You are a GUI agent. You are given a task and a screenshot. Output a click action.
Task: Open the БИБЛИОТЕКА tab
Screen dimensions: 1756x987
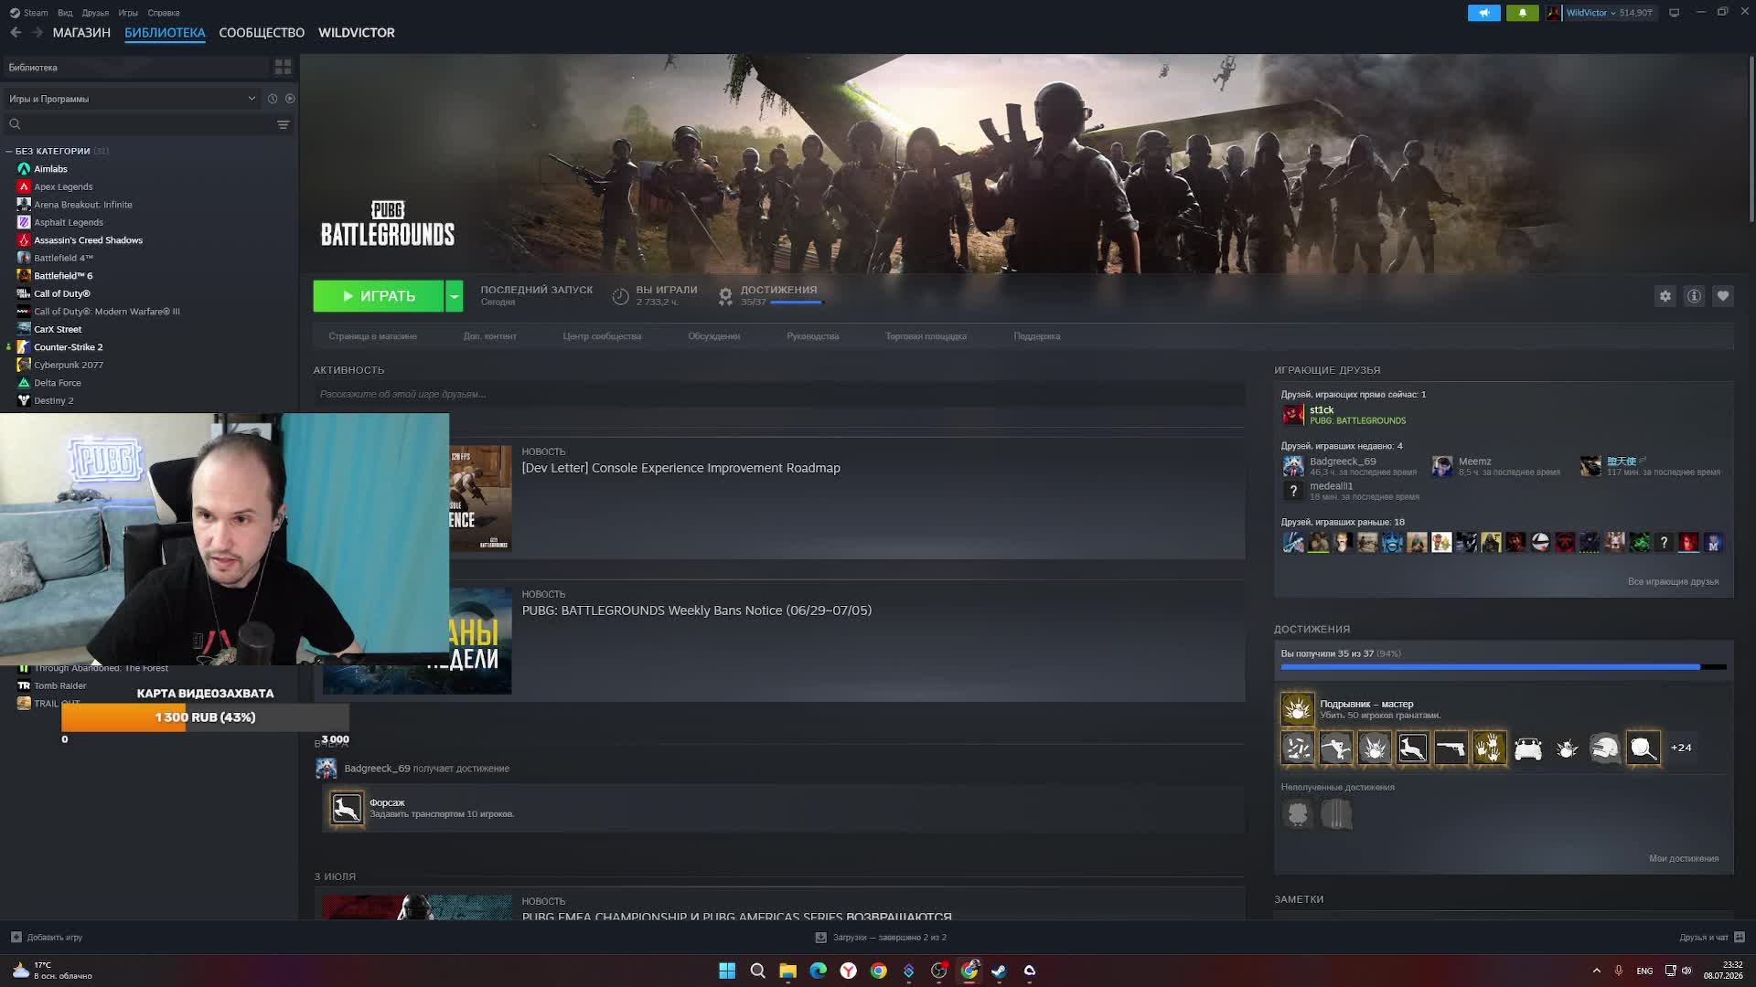165,33
